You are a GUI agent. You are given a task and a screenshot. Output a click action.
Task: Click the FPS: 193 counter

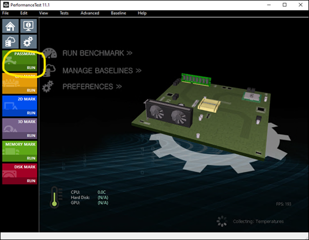[283, 204]
